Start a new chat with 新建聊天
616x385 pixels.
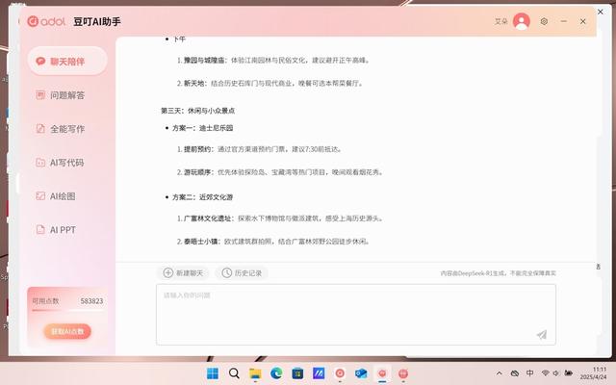pos(184,273)
